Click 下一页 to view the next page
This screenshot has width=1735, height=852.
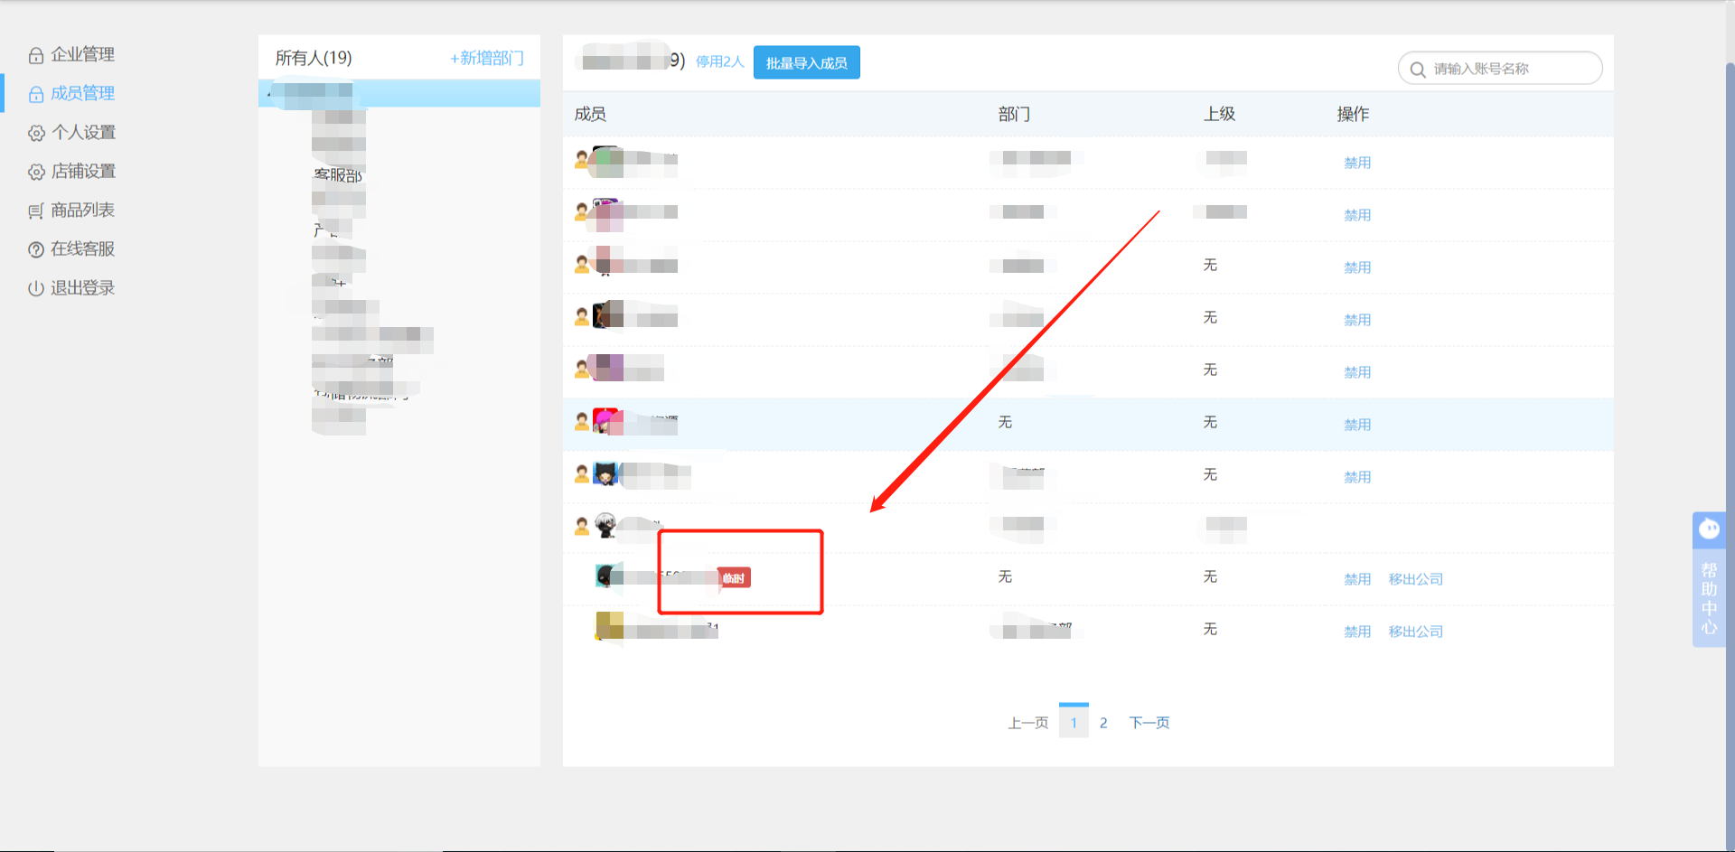coord(1149,723)
